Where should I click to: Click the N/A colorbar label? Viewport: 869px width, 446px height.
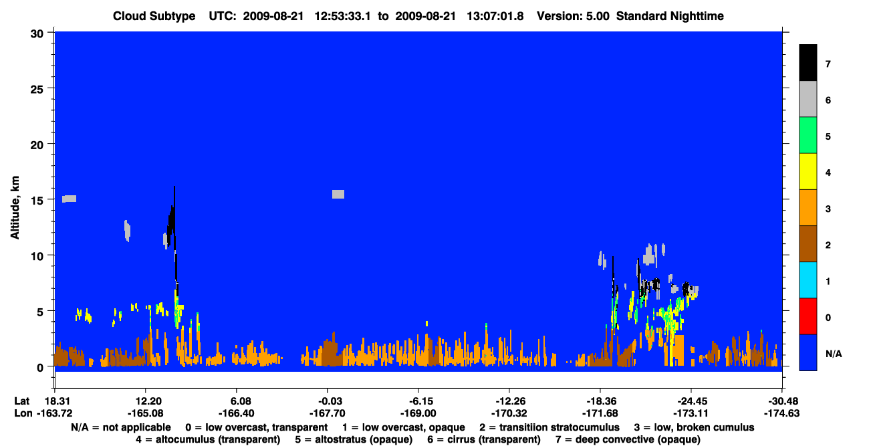pos(834,353)
